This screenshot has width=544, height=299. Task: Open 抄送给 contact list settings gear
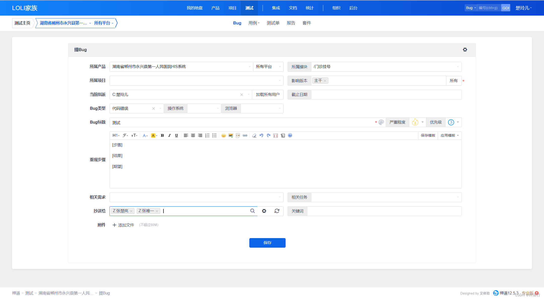264,211
